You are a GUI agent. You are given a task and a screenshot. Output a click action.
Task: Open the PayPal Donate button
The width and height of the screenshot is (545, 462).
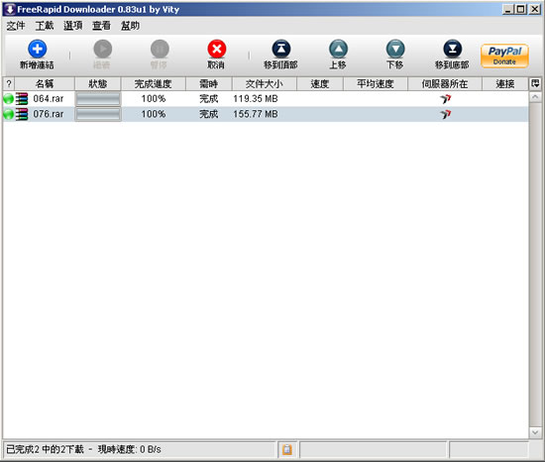click(504, 56)
